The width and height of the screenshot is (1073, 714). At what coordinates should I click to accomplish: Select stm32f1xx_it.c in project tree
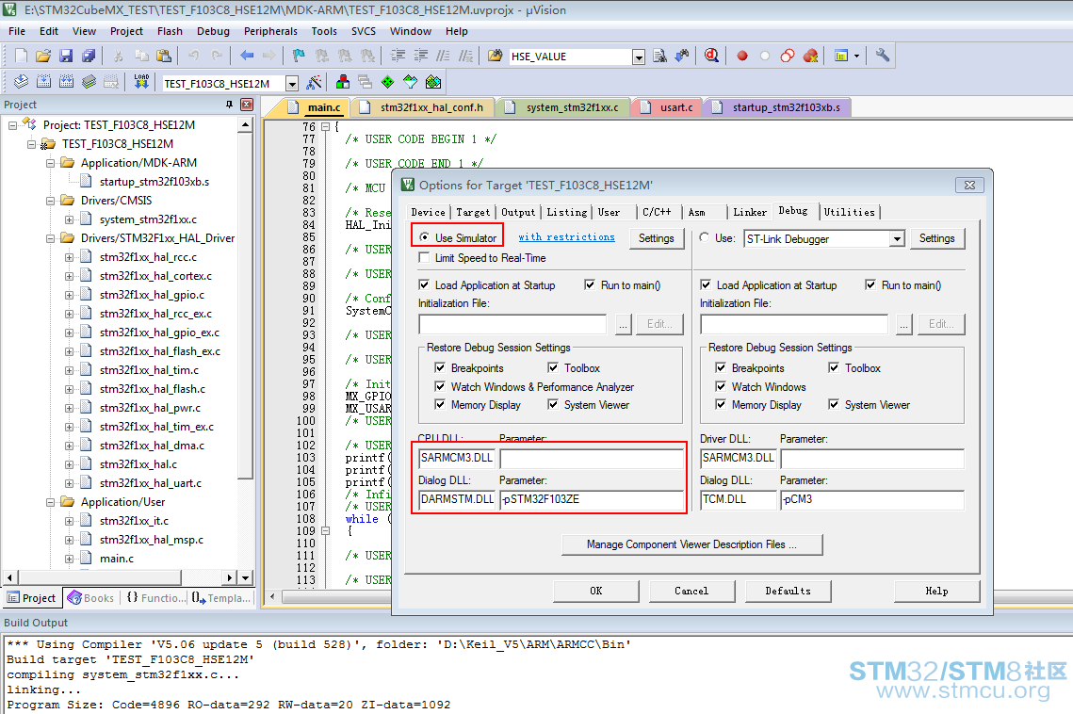click(134, 521)
